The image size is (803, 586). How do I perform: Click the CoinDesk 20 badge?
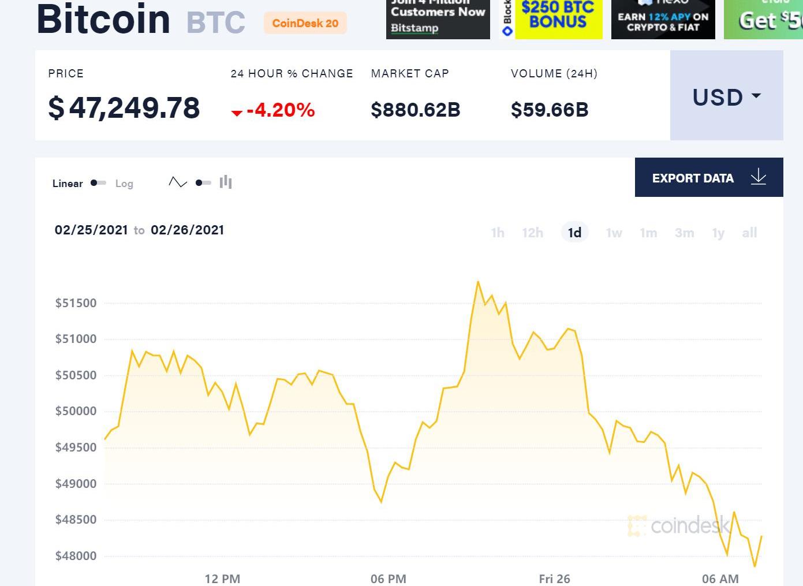pos(305,23)
